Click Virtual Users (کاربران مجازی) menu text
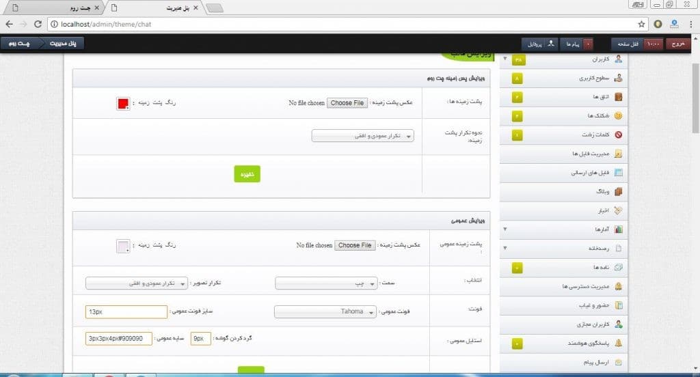 pyautogui.click(x=593, y=324)
